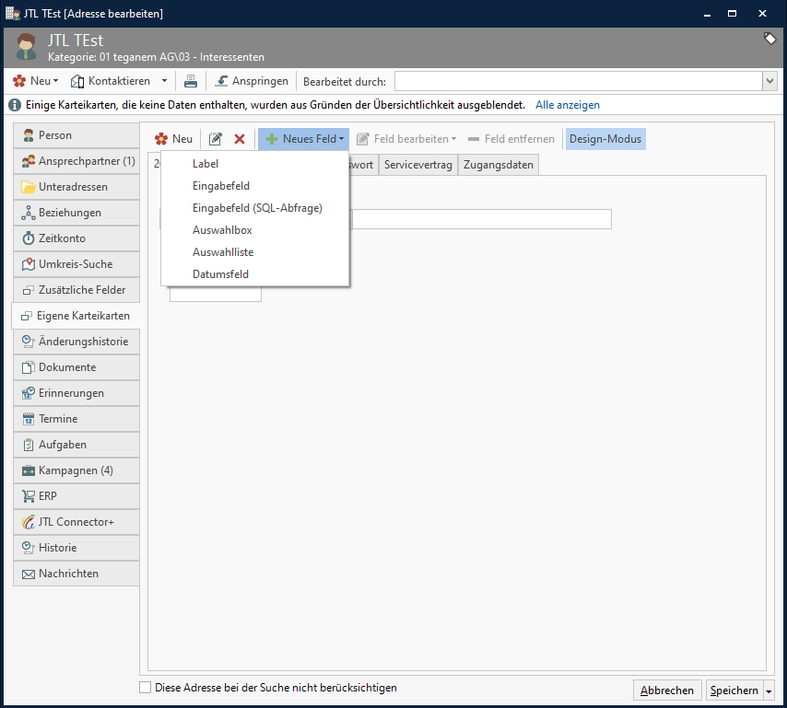Click the wide text input field on the card

click(x=481, y=219)
